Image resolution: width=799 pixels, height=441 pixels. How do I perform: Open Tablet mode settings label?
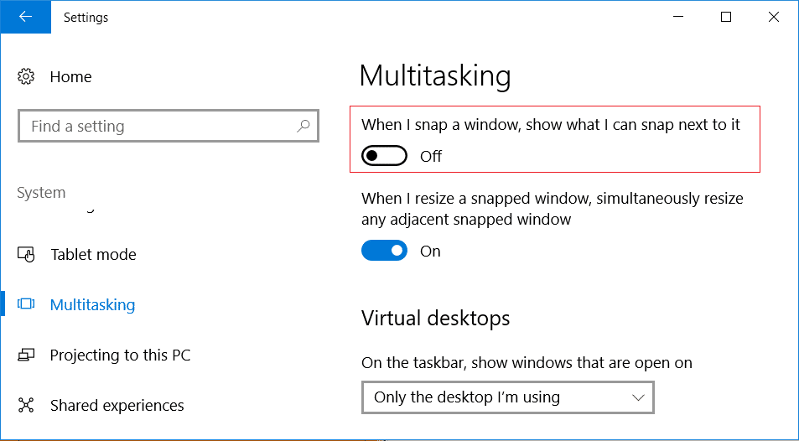(x=93, y=254)
